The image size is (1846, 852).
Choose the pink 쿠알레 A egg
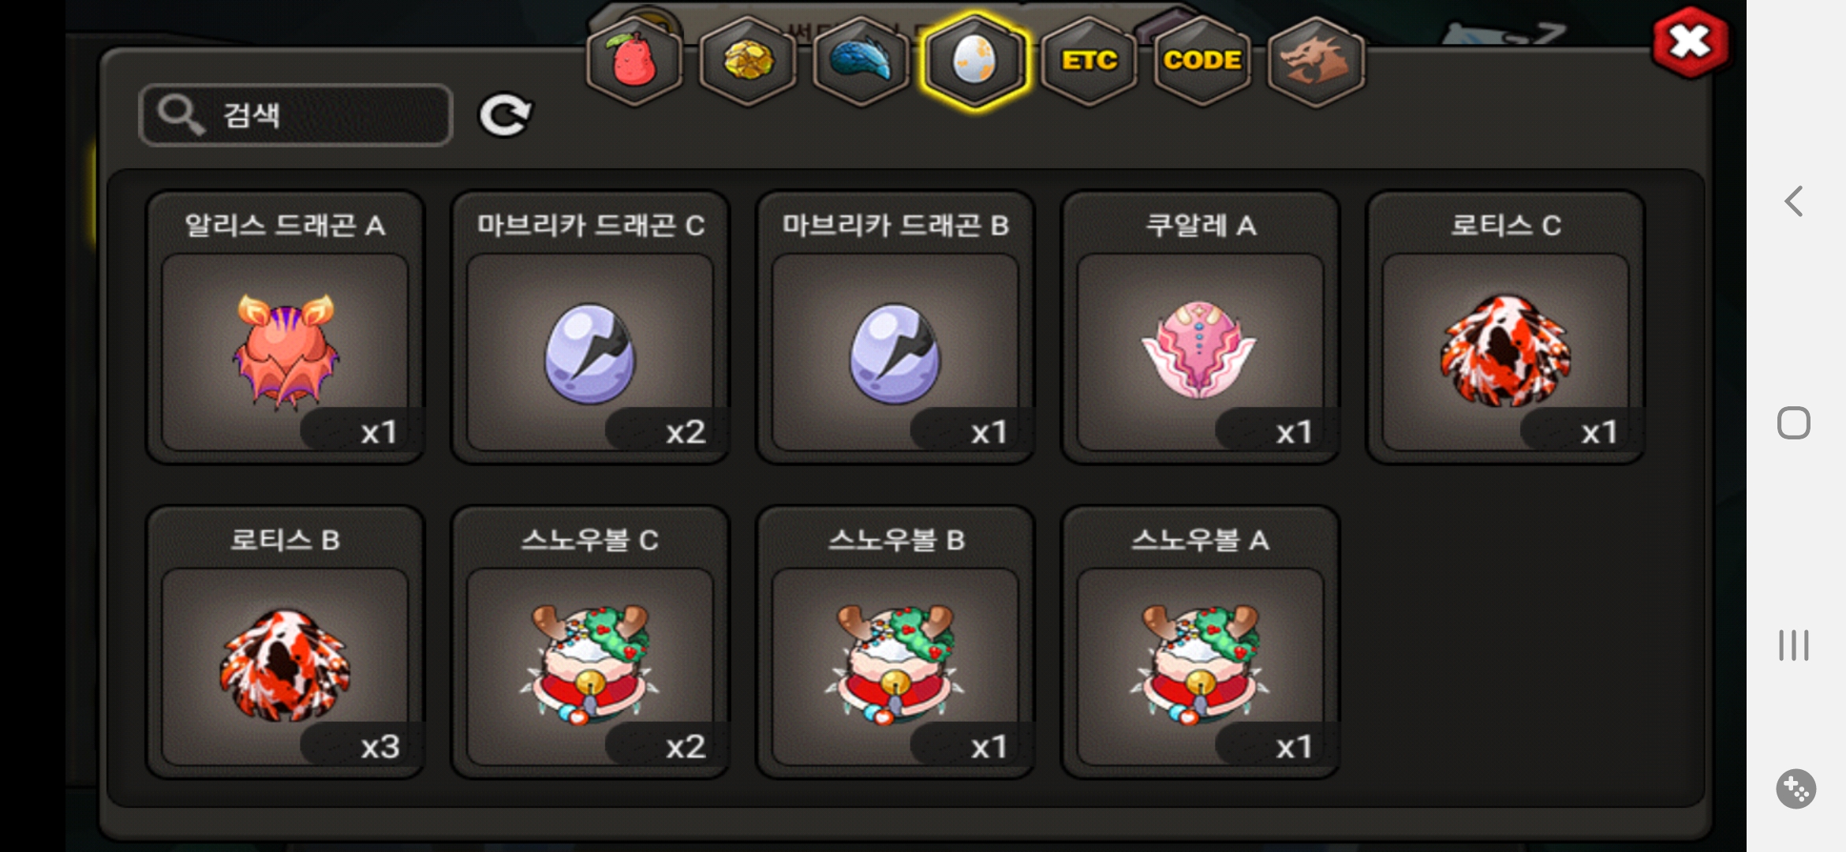point(1201,327)
